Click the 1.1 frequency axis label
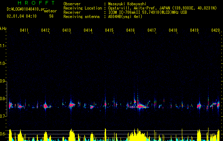This screenshot has height=141, width=223. coord(3,46)
